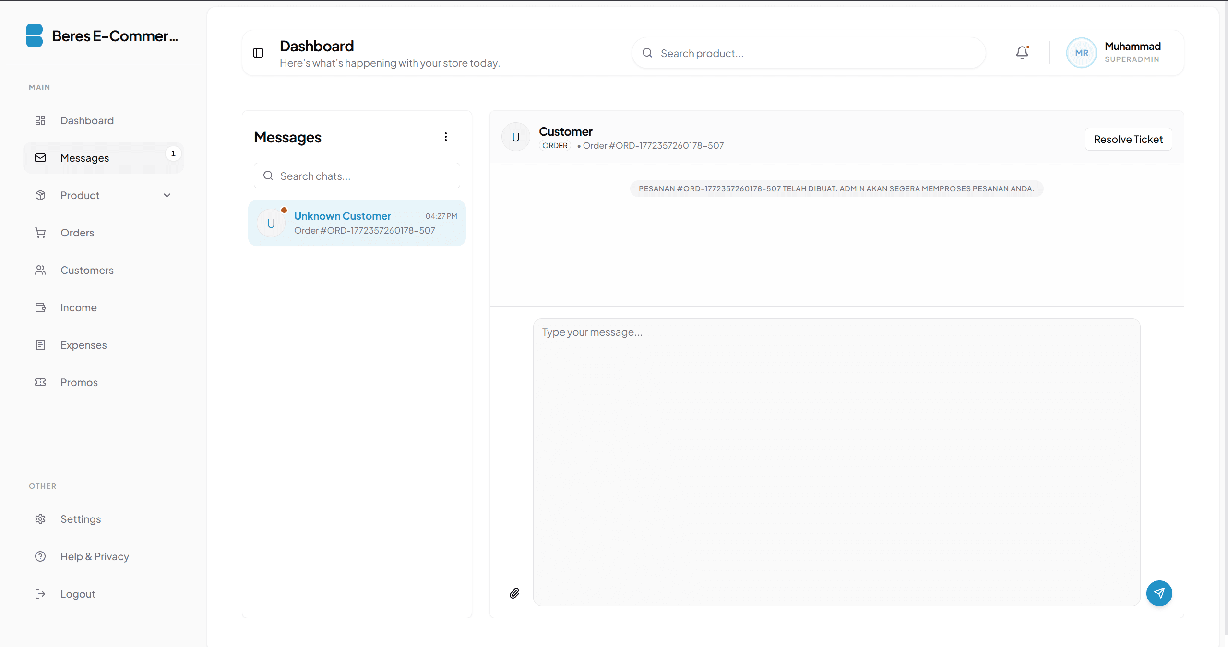Open Settings from sidebar
Image resolution: width=1228 pixels, height=647 pixels.
coord(104,519)
